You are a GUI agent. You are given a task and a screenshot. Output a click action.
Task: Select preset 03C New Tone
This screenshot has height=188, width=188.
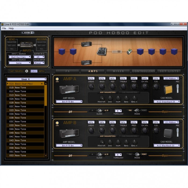pos(26,121)
